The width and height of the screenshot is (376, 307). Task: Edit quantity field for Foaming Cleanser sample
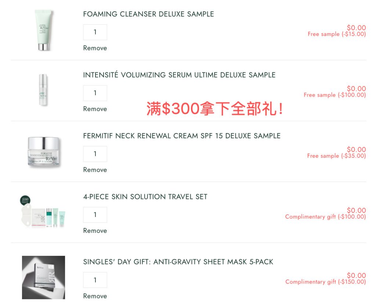pos(95,32)
